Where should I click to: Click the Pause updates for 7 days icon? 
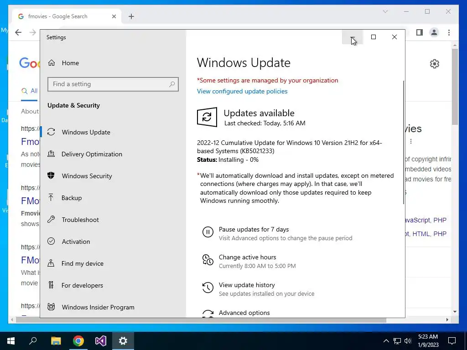pyautogui.click(x=208, y=232)
